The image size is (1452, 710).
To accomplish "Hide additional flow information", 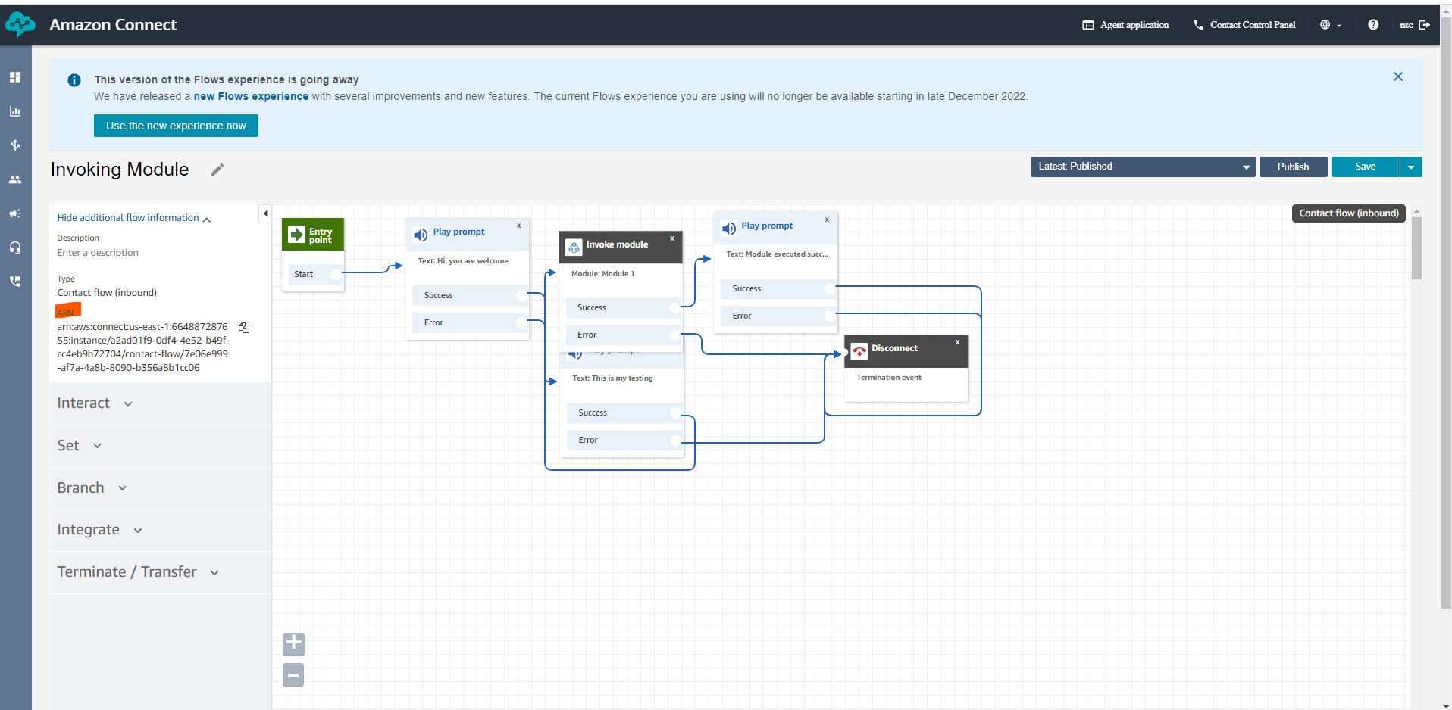I will click(133, 218).
